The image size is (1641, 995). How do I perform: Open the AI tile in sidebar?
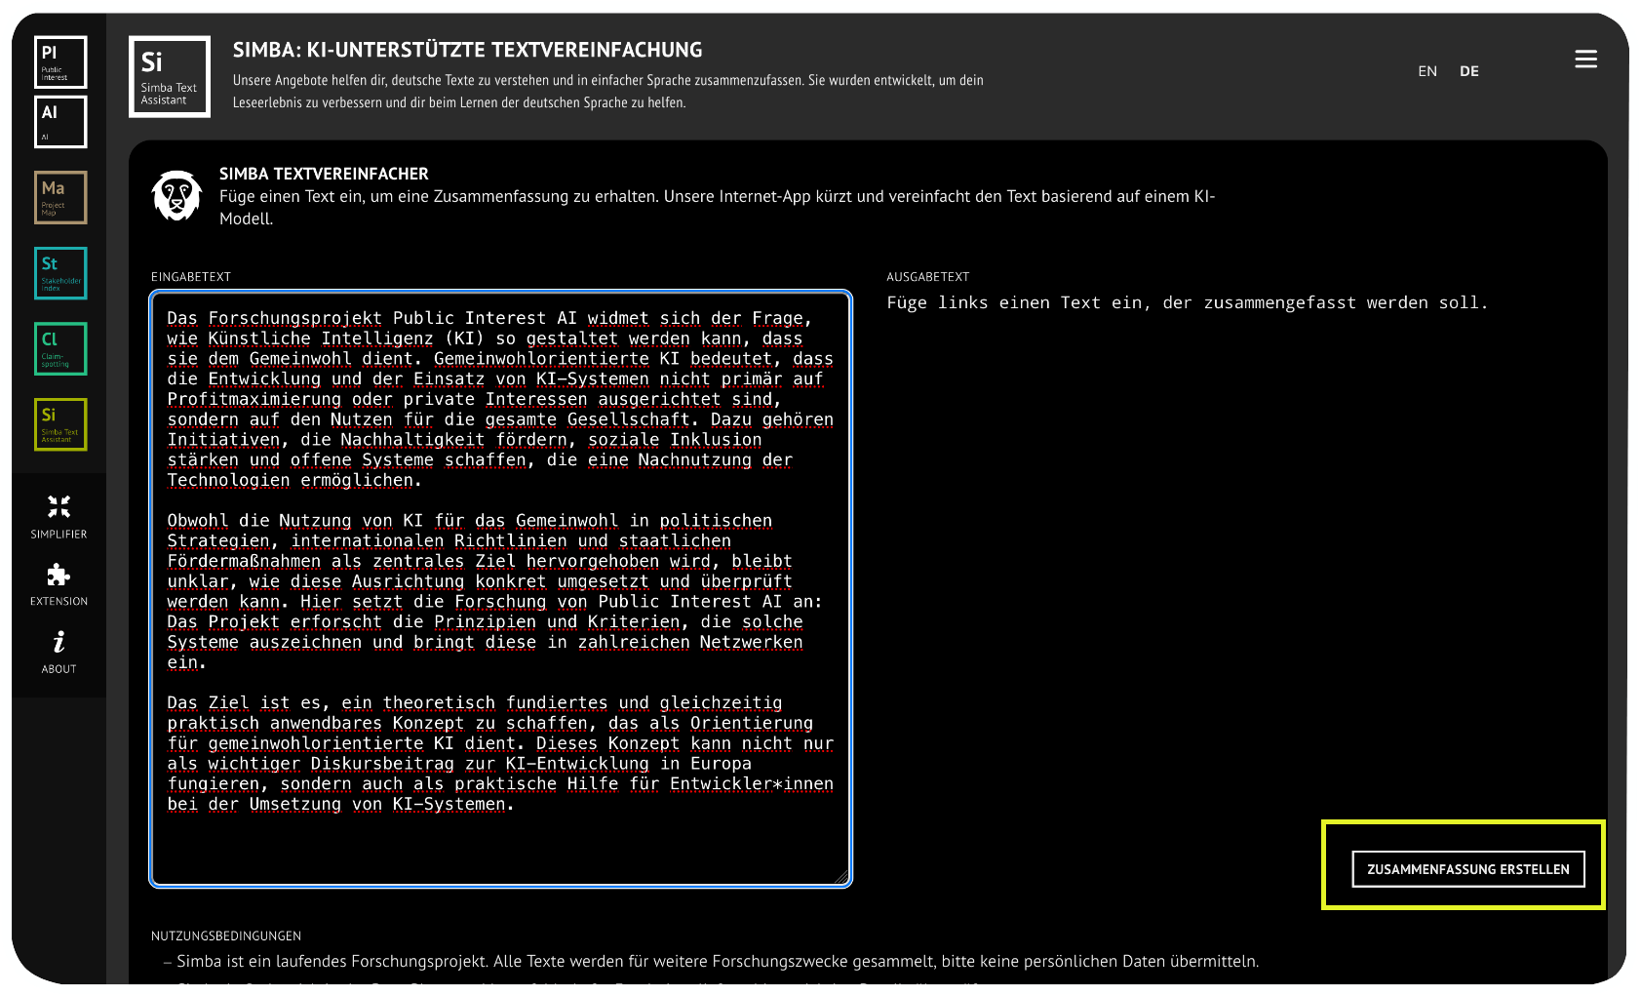(60, 122)
